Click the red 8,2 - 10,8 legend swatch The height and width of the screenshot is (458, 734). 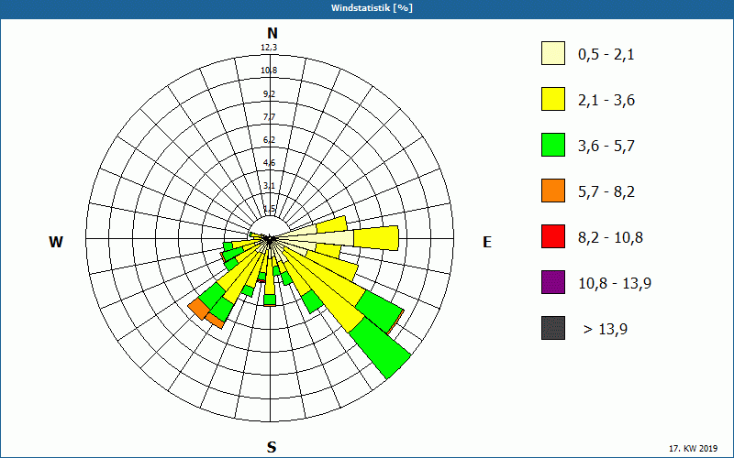coord(553,236)
